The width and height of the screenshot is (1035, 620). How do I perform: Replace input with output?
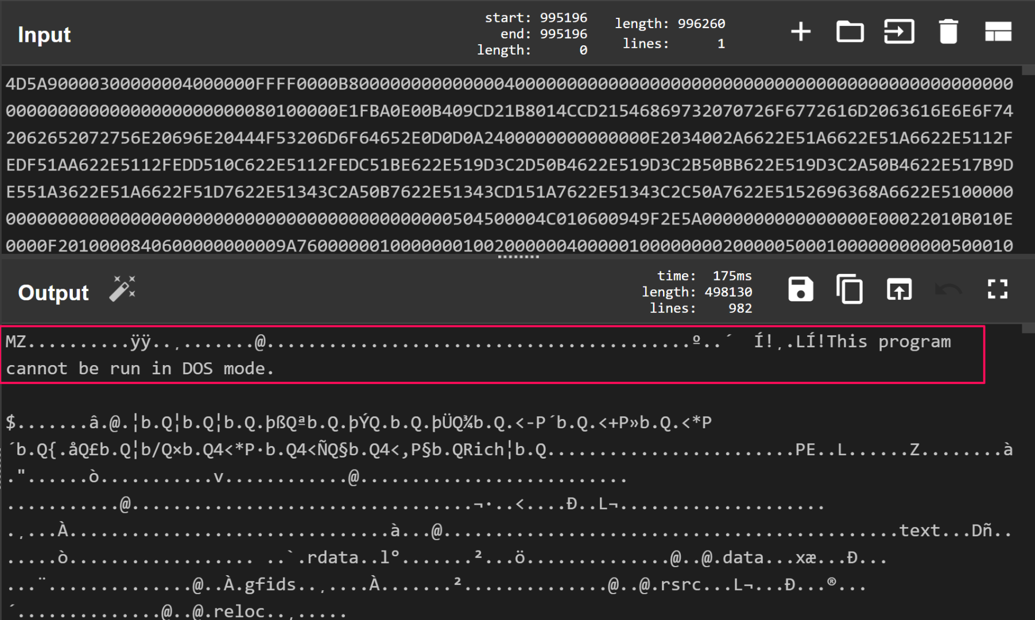tap(899, 289)
